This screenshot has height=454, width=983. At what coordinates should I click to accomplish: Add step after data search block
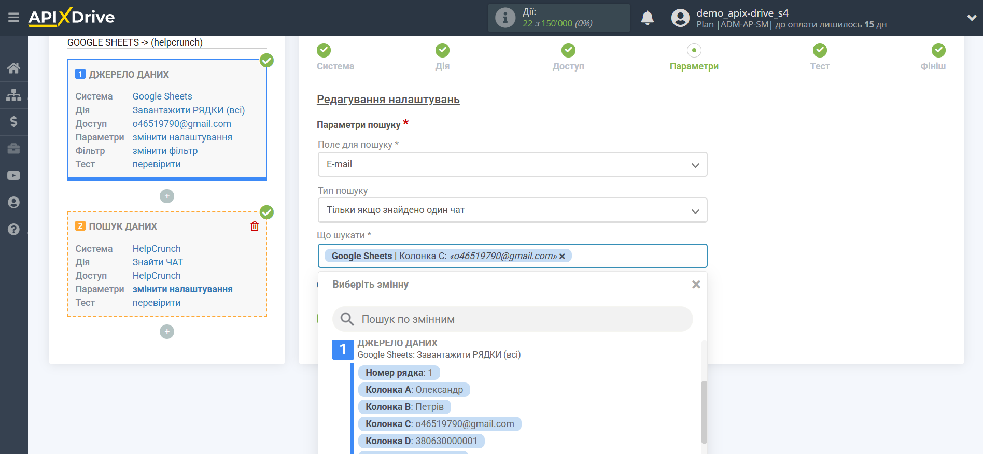(167, 332)
